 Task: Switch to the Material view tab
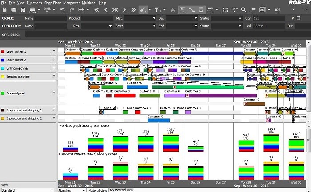coord(98,190)
